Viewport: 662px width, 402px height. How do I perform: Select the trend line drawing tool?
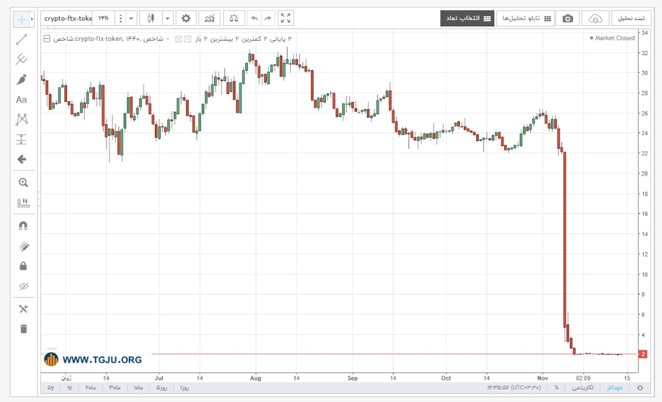(x=22, y=39)
